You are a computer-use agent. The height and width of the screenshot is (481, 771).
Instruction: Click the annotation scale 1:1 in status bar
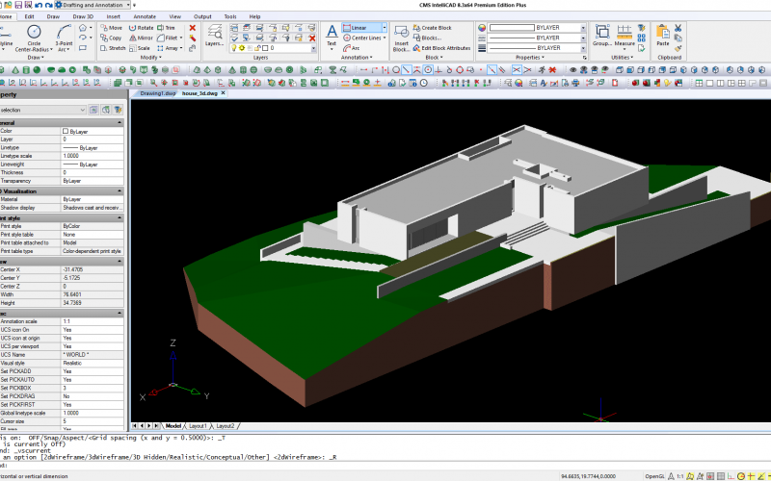(x=680, y=476)
